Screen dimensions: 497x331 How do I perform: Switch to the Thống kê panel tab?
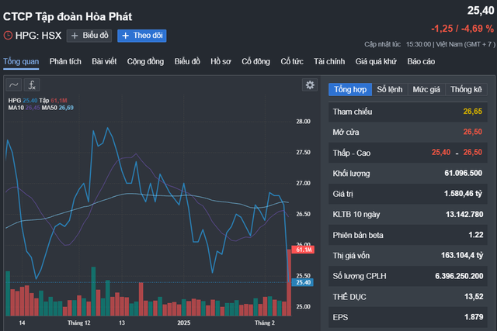pyautogui.click(x=466, y=89)
